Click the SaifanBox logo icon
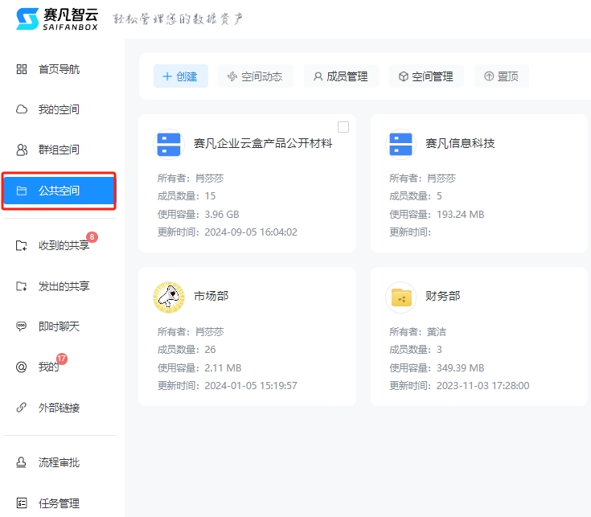The image size is (591, 517). (x=27, y=18)
